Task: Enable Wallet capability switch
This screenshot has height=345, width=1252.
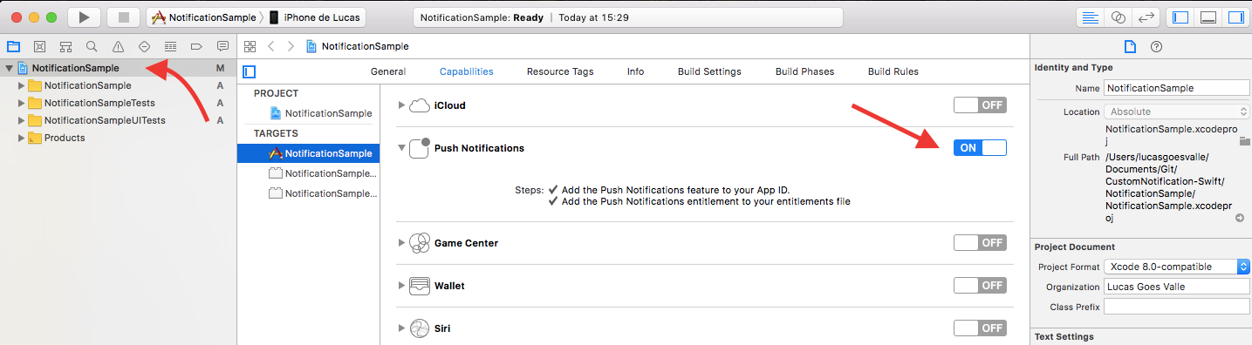Action: (x=980, y=286)
